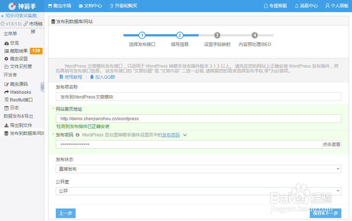Focus the masked password field
This screenshot has height=221, width=352.
189,145
